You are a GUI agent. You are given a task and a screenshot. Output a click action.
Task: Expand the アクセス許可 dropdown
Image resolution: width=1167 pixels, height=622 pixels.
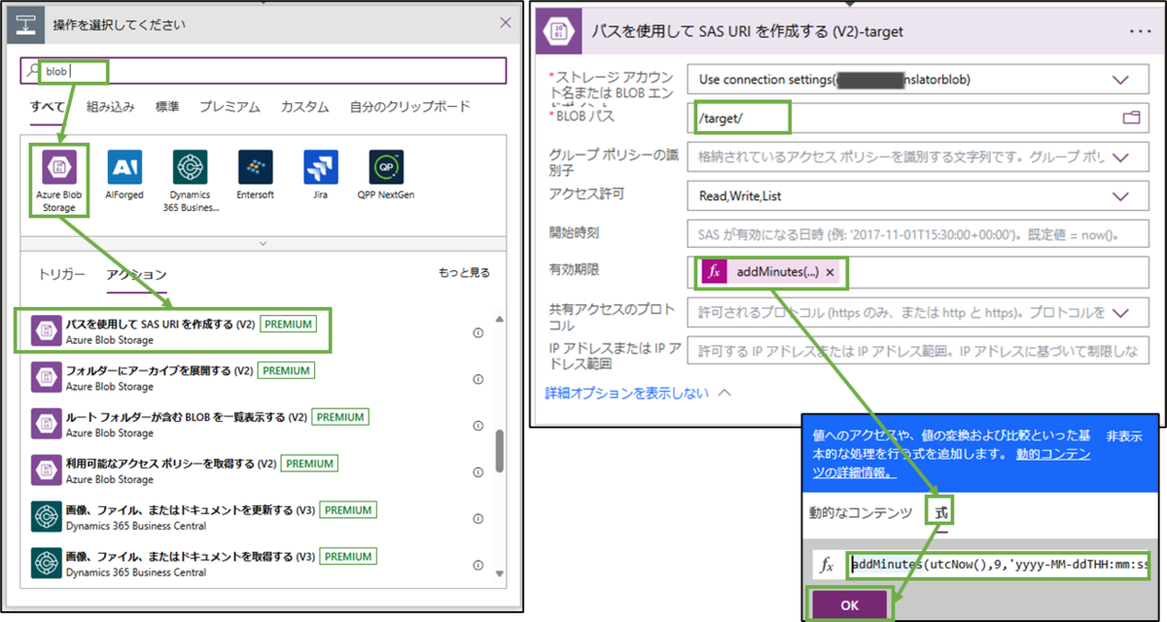1121,195
